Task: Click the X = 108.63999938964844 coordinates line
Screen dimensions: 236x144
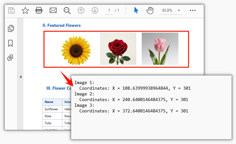Action: [135, 88]
